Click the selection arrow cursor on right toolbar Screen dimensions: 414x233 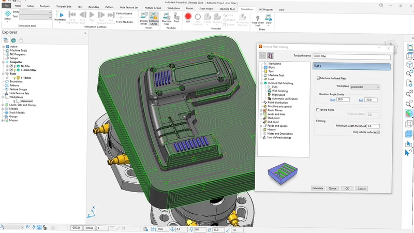coord(409,144)
